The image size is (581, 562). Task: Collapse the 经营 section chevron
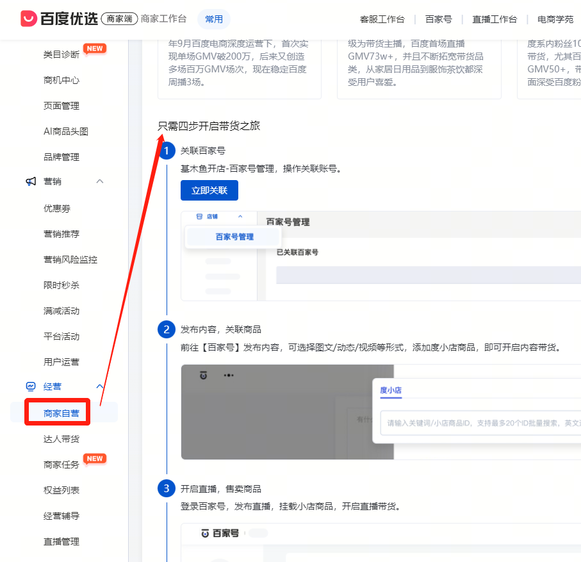pos(100,386)
